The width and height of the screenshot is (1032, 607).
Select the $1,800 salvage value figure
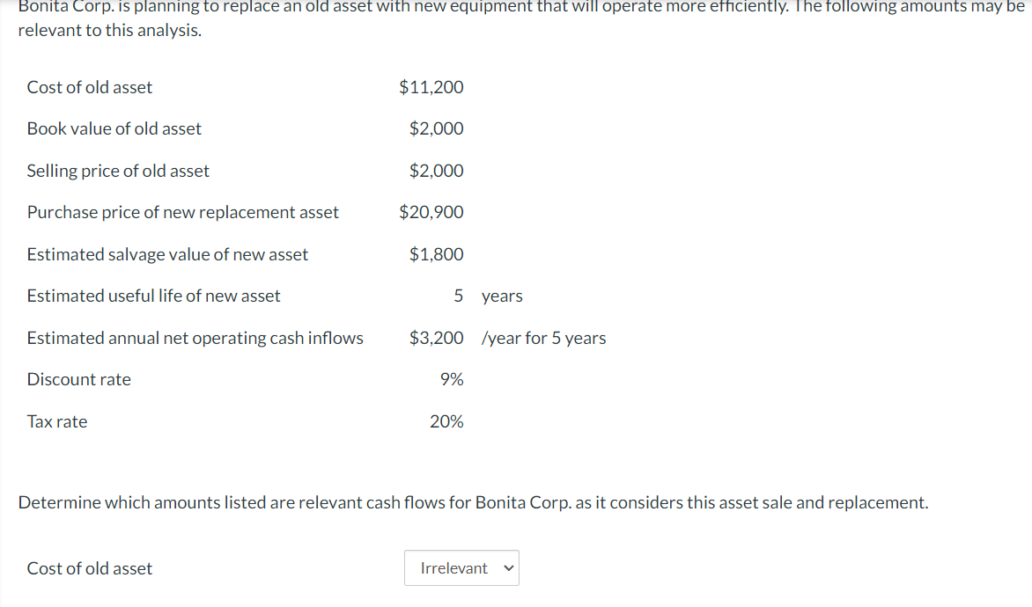tap(436, 253)
